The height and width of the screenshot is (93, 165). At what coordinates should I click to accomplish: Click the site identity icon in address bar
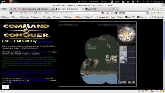11,13
